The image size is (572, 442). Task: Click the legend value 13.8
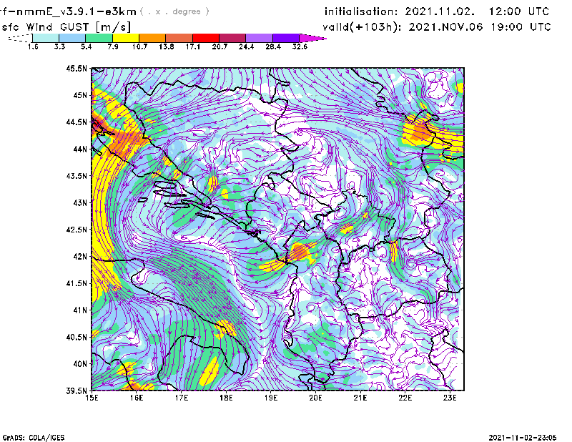[x=167, y=46]
